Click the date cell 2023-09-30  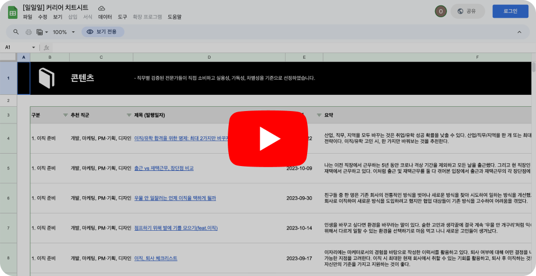click(x=299, y=198)
